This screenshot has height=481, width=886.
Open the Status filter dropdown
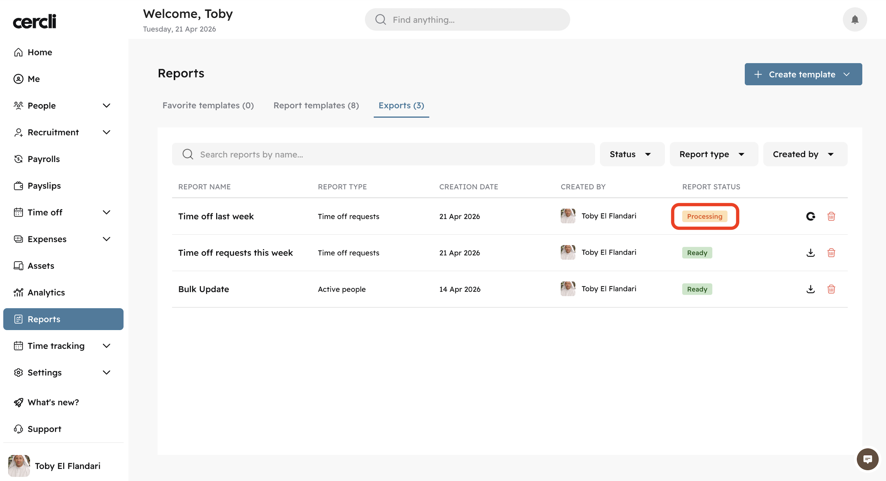[x=631, y=154]
